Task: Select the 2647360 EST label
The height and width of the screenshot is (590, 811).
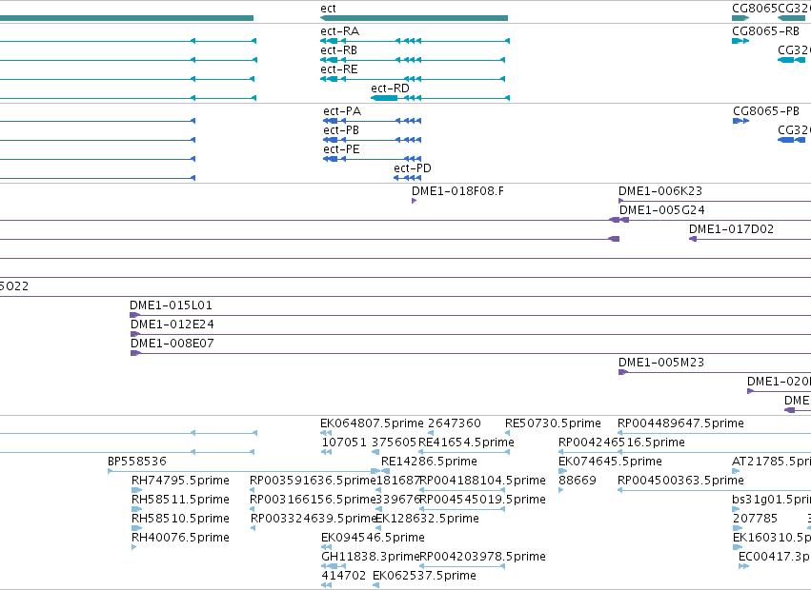Action: pyautogui.click(x=455, y=424)
